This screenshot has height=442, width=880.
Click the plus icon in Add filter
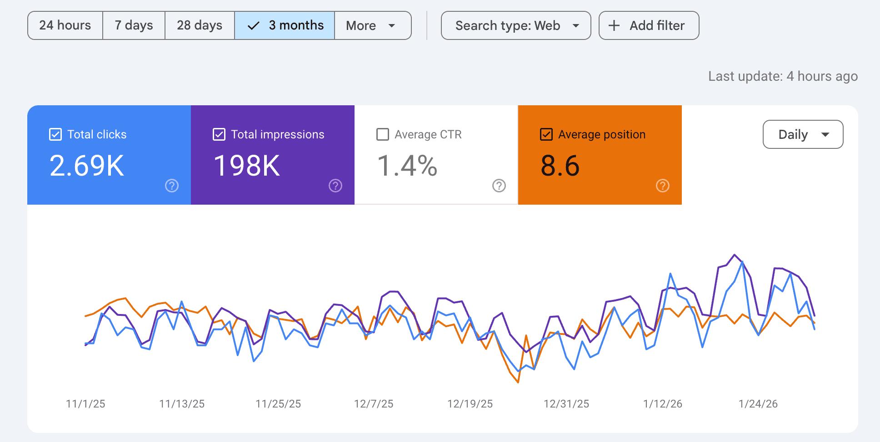click(x=614, y=25)
